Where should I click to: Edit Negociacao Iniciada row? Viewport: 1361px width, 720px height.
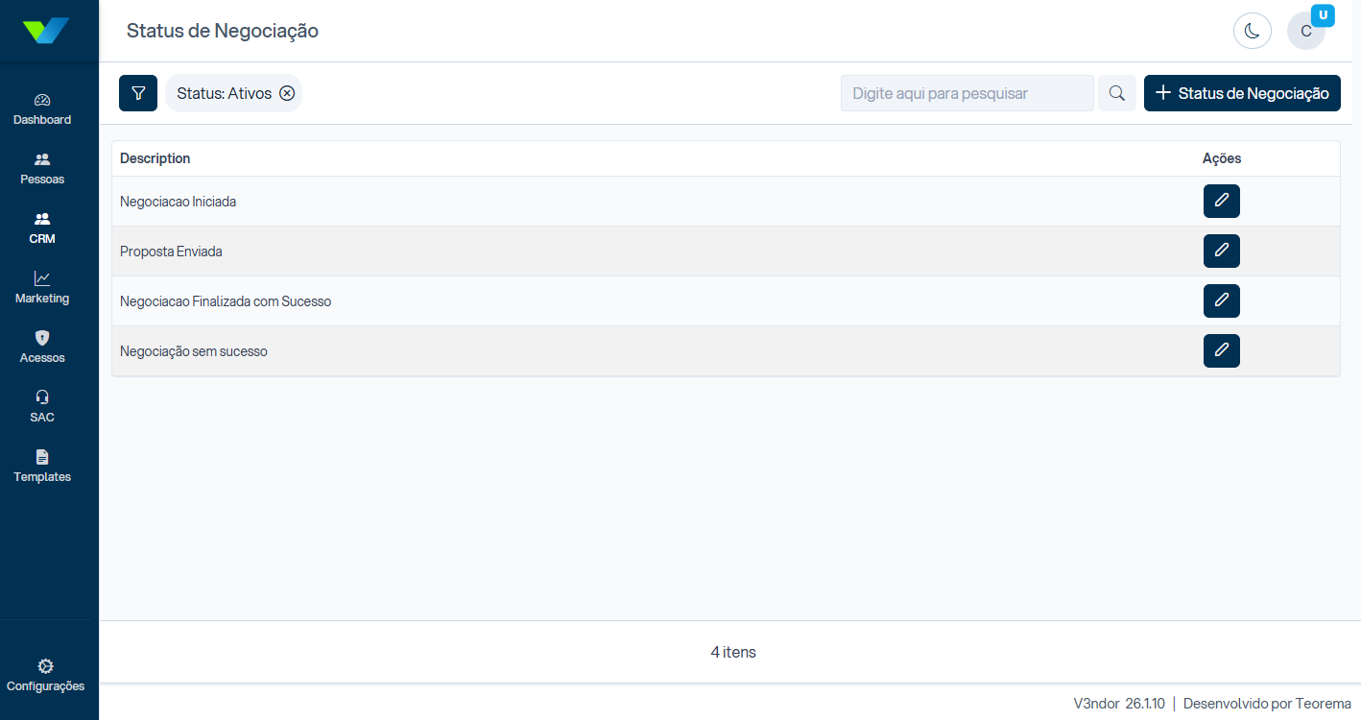click(x=1222, y=201)
